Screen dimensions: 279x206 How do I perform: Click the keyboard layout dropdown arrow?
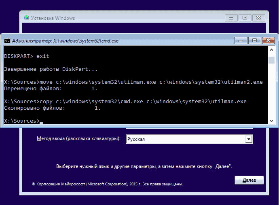click(x=249, y=139)
